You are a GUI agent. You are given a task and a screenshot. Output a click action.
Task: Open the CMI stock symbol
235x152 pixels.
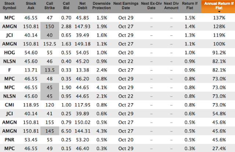pos(10,105)
